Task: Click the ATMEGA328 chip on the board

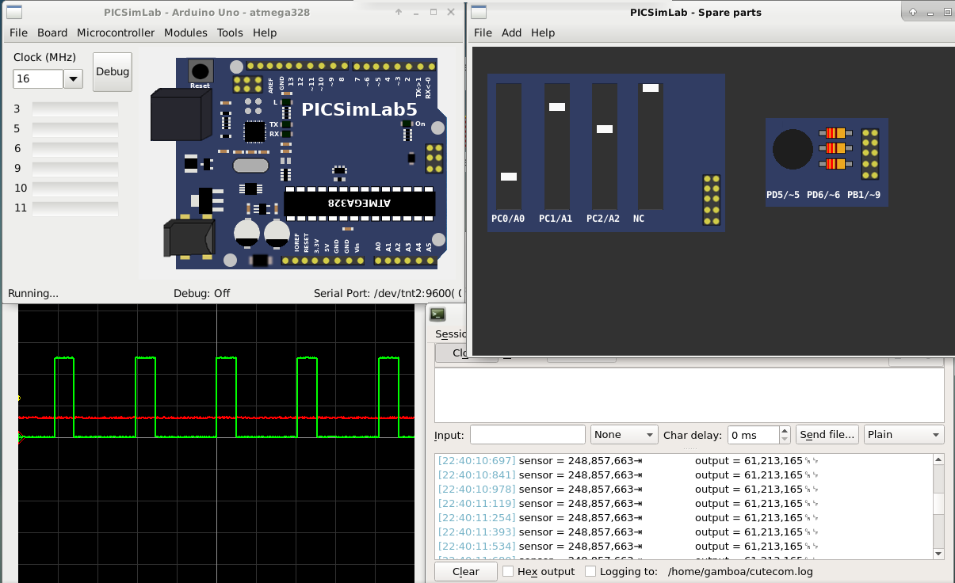Action: 361,204
